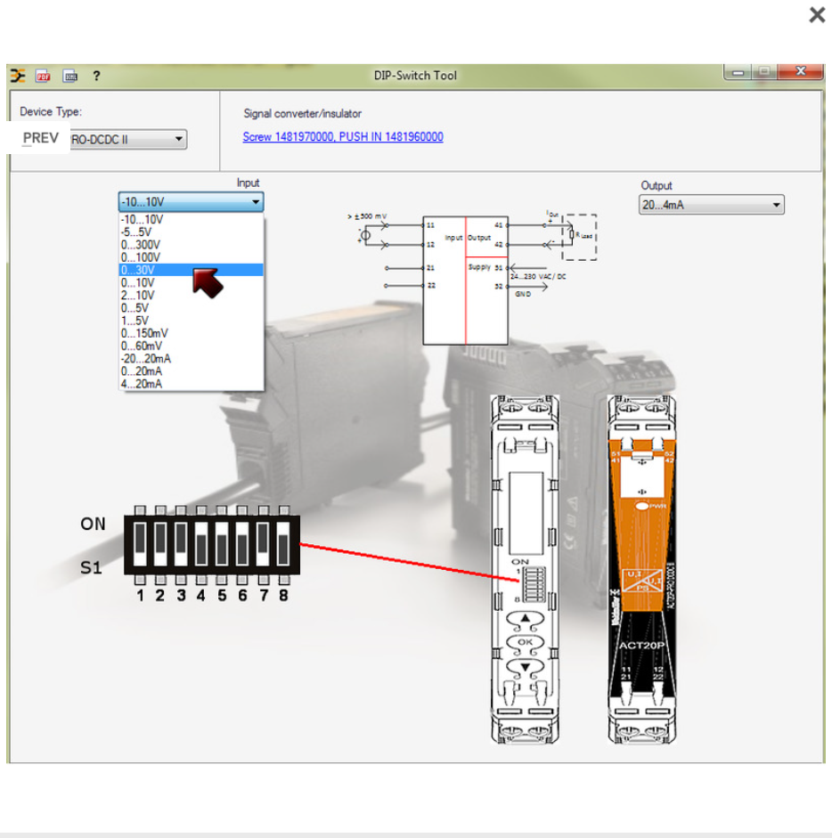Toggle DIP switch 4 on S1

(x=201, y=544)
